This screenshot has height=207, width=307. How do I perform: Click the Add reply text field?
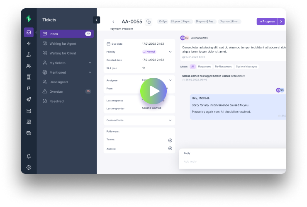pyautogui.click(x=232, y=161)
